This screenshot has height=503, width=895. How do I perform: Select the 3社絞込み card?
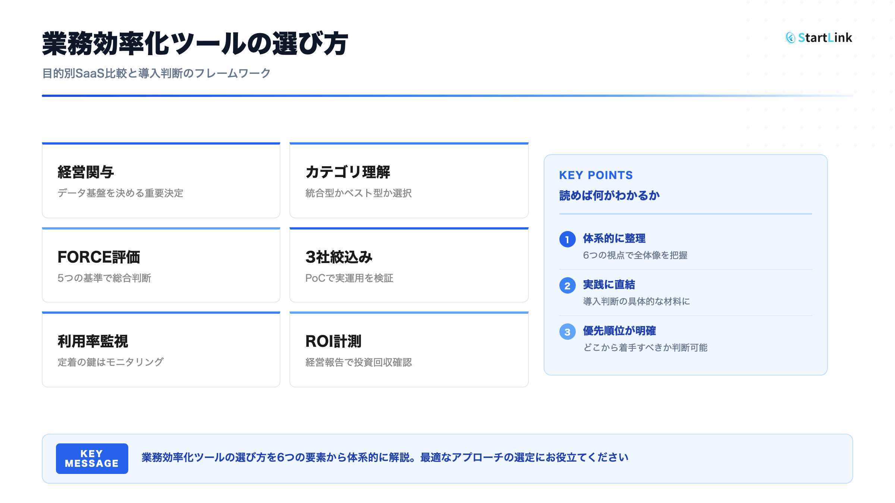click(x=409, y=265)
